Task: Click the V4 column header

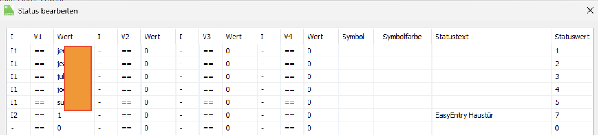Action: [x=288, y=37]
